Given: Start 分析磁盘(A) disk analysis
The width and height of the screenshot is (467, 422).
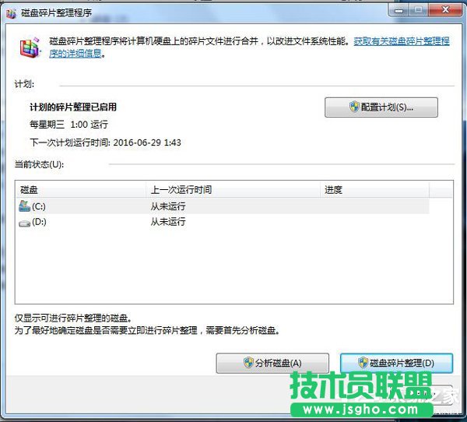Looking at the screenshot, I should click(272, 363).
